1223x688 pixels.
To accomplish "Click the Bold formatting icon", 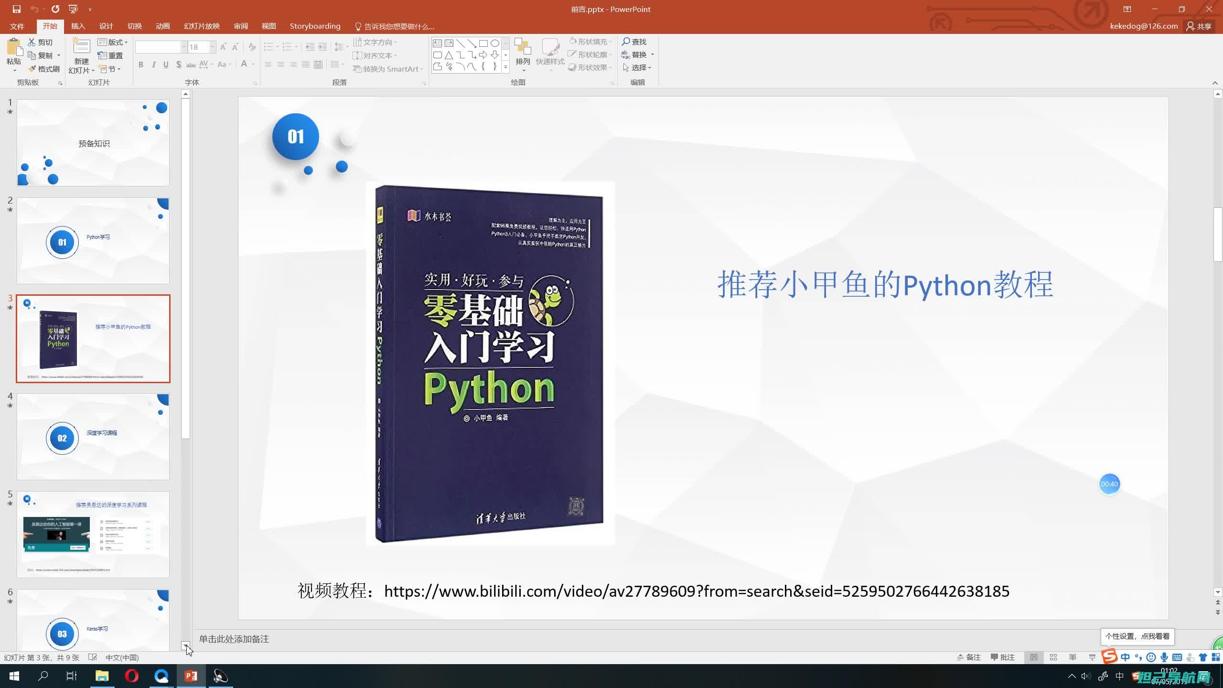I will tap(141, 64).
